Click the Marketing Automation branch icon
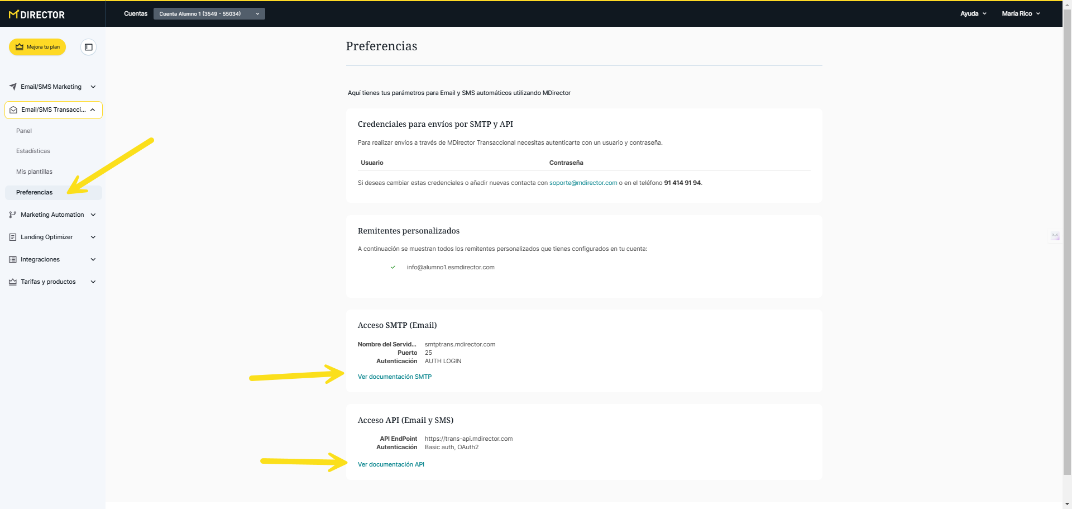This screenshot has height=509, width=1072. [x=13, y=215]
